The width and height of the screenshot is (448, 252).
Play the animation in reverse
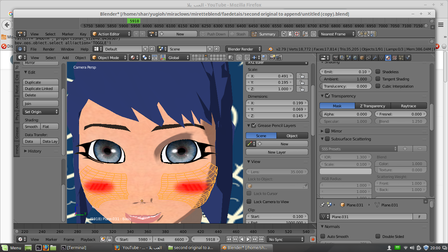tap(242, 239)
